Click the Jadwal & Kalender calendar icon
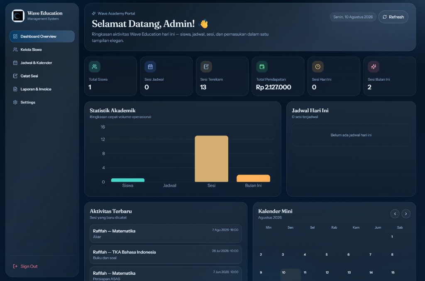 pos(15,63)
